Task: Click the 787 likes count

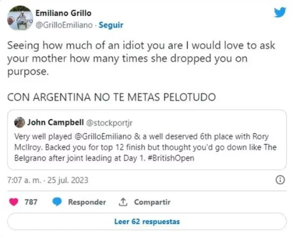Action: 31,202
